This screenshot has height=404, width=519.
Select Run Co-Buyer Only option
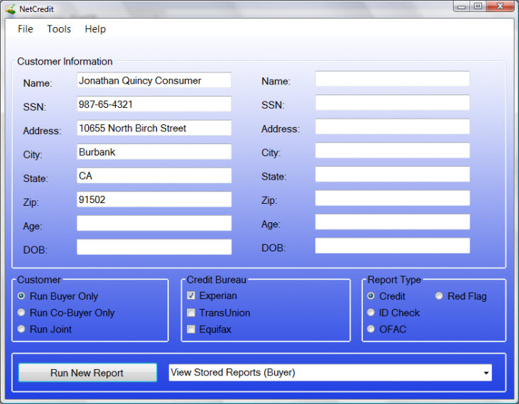23,313
